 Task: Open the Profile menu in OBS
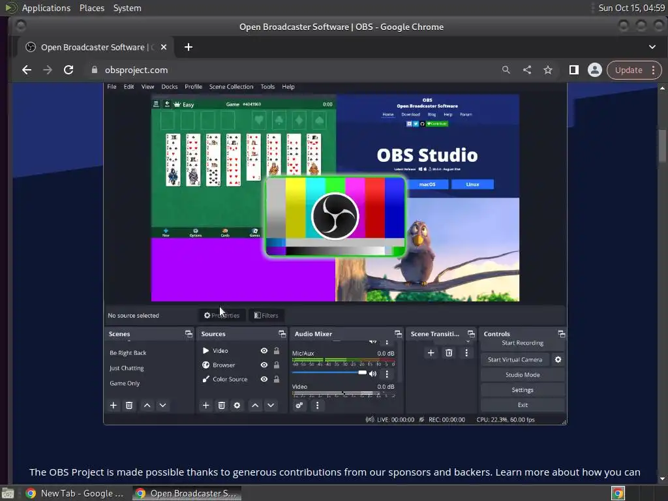(193, 87)
